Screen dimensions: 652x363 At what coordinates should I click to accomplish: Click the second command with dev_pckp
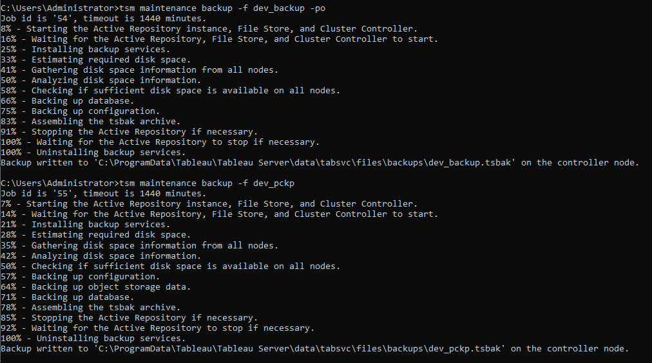[x=207, y=183]
